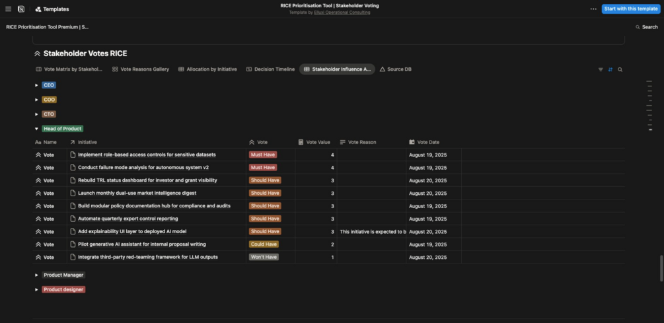Expand the CTO group
Viewport: 664px width, 323px height.
click(36, 114)
